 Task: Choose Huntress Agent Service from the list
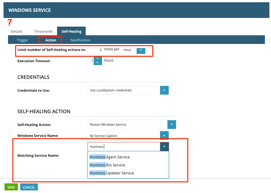tap(128, 157)
